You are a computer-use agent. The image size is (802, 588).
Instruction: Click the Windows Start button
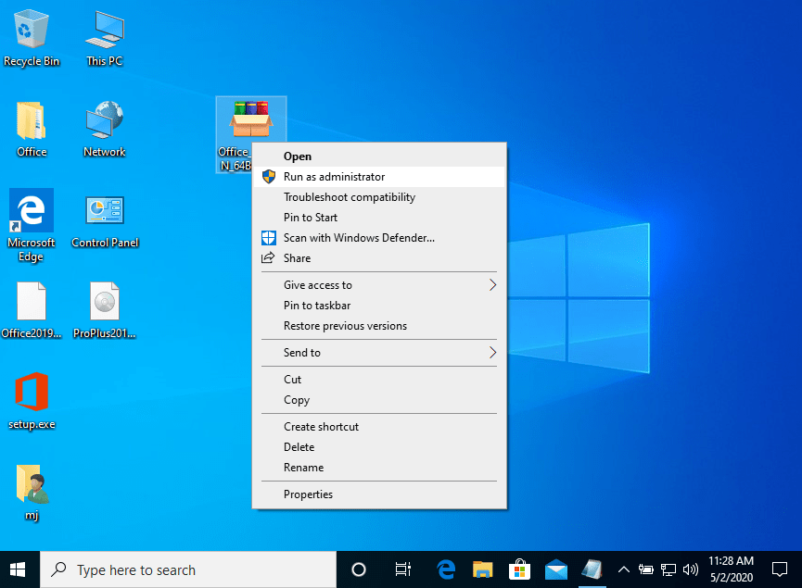[19, 569]
